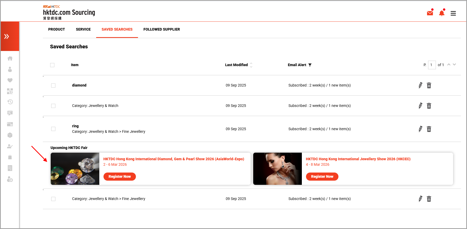Switch to the FOLLOWED SUPPLIER tab
Viewport: 467px width, 229px height.
point(162,29)
